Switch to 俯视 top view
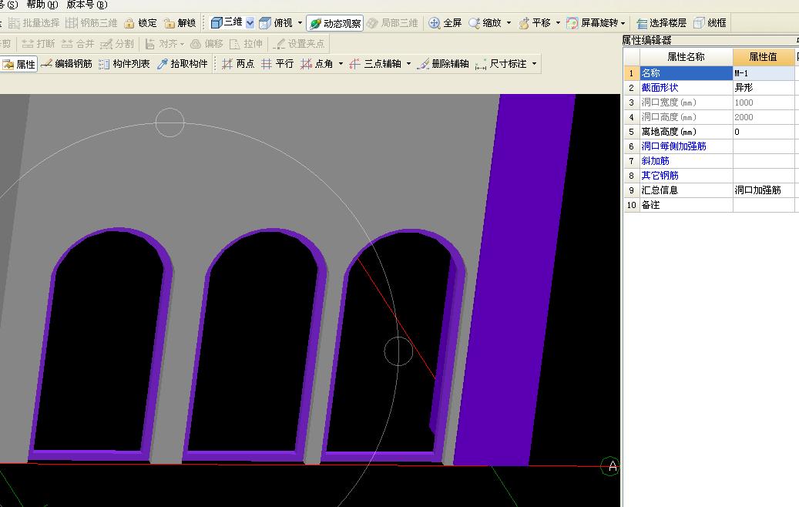 pyautogui.click(x=276, y=23)
